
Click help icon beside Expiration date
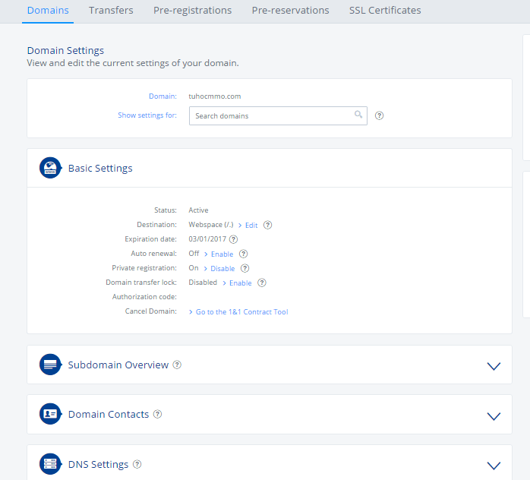pos(233,239)
